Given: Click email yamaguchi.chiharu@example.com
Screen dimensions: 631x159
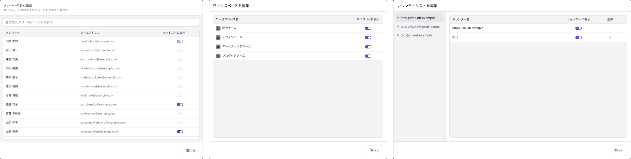Looking at the screenshot, I should click(103, 123).
